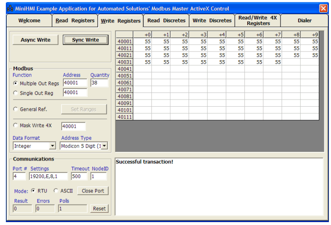Select grid row header 40051
331x225 pixels.
tap(124, 76)
